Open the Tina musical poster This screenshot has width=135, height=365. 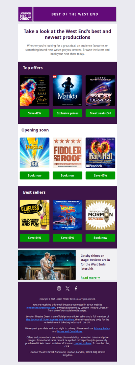coord(34,91)
